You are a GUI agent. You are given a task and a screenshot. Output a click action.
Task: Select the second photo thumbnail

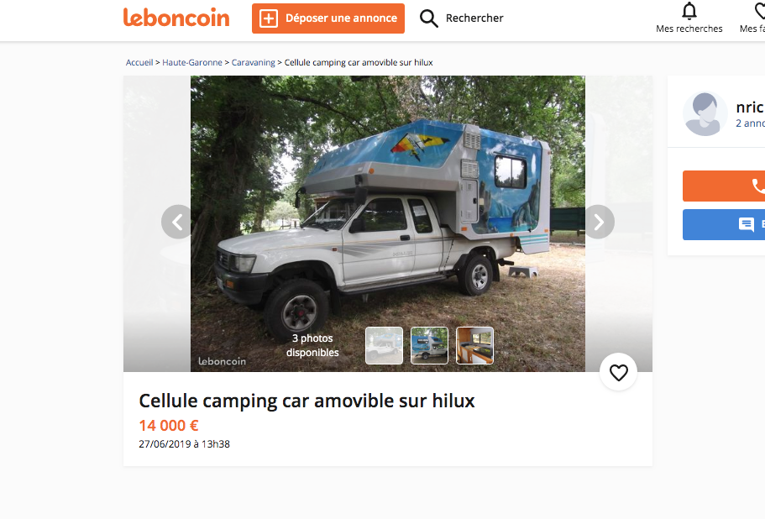(x=429, y=345)
